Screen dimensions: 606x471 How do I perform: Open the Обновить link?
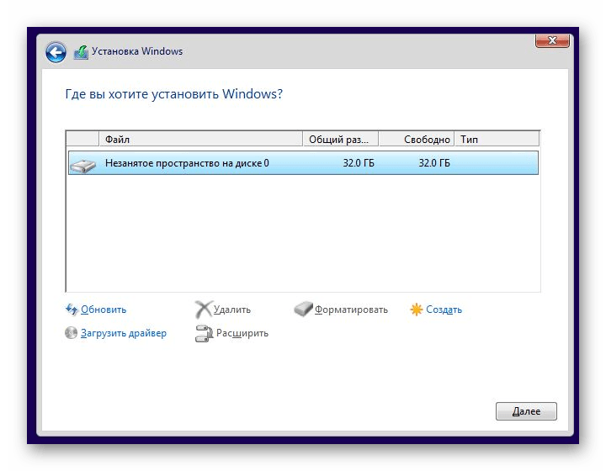104,310
